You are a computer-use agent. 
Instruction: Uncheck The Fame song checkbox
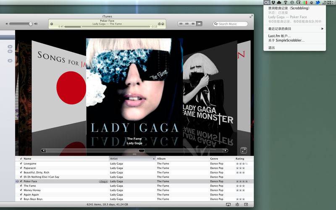21,186
